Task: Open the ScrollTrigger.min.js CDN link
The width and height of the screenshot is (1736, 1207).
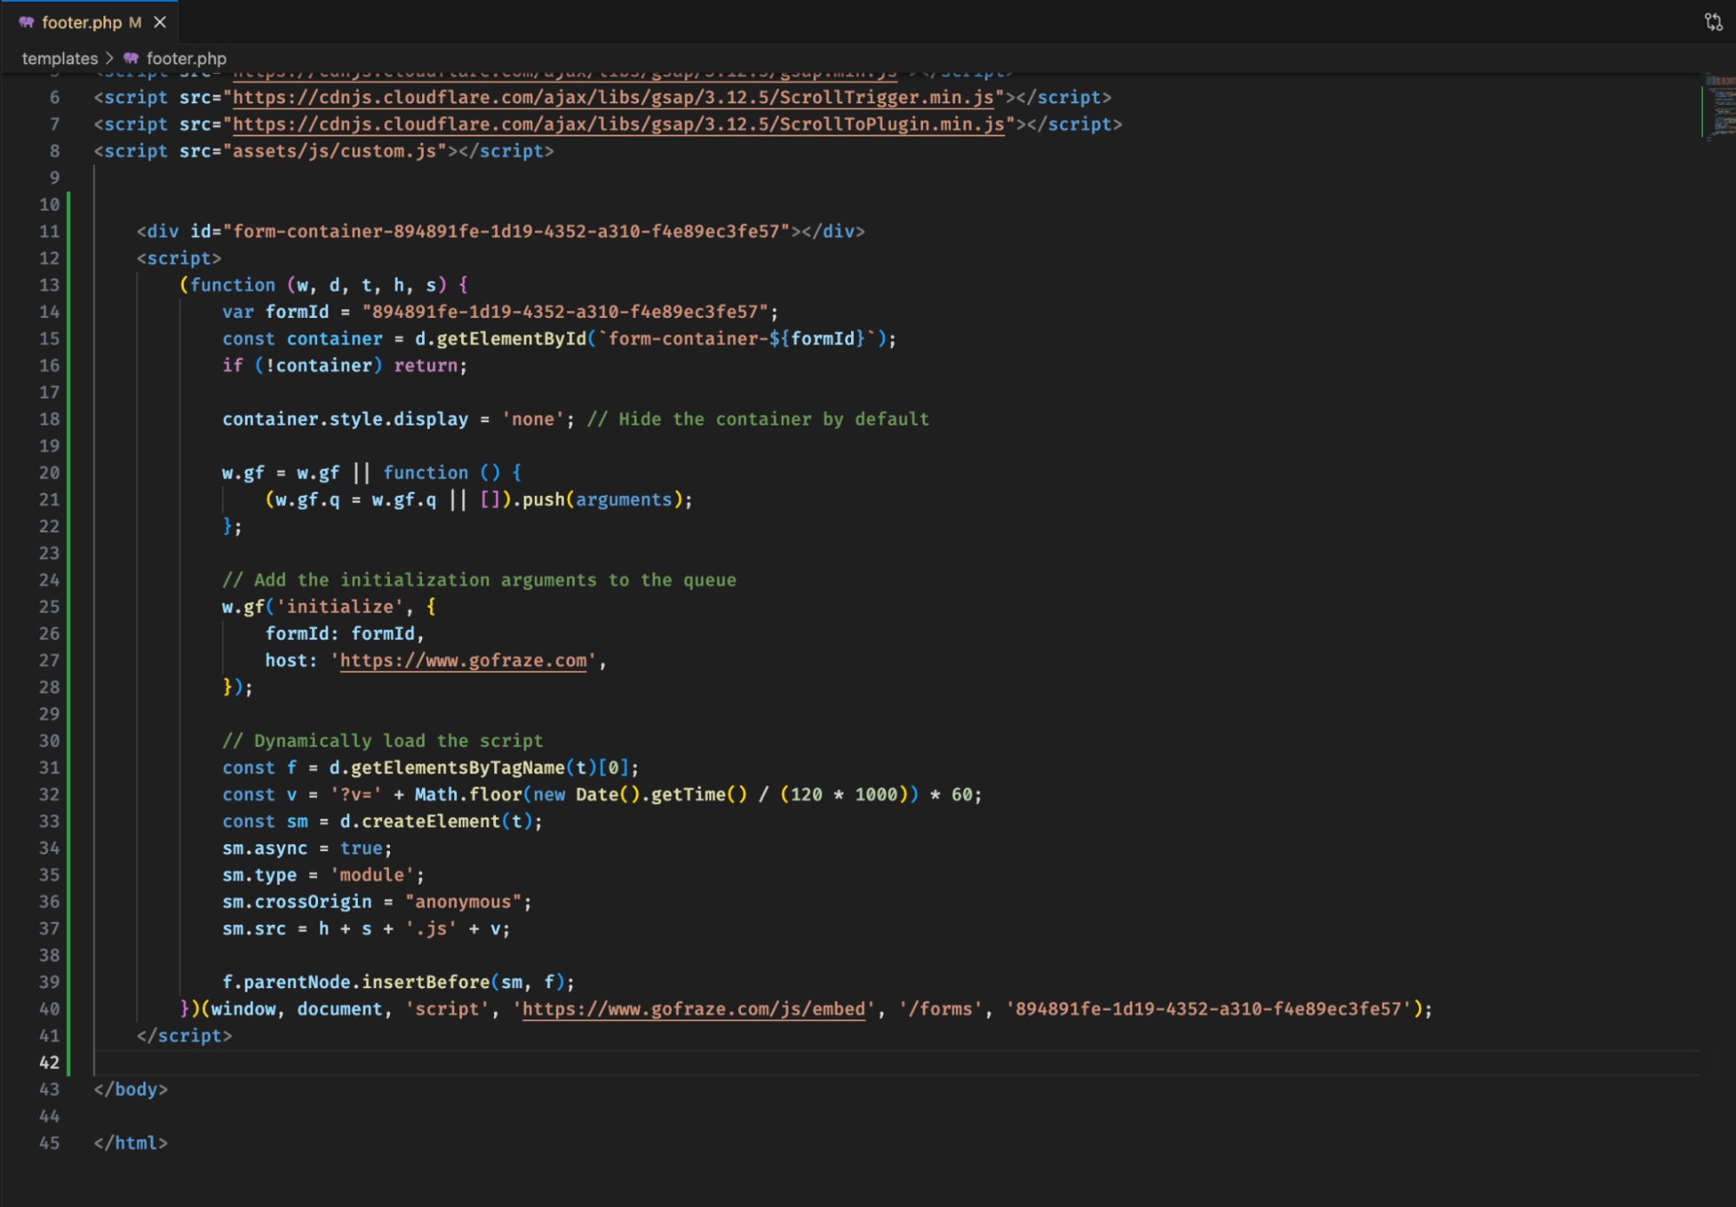Action: pos(613,97)
